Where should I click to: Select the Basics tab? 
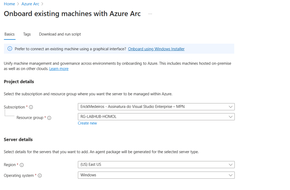tap(10, 34)
